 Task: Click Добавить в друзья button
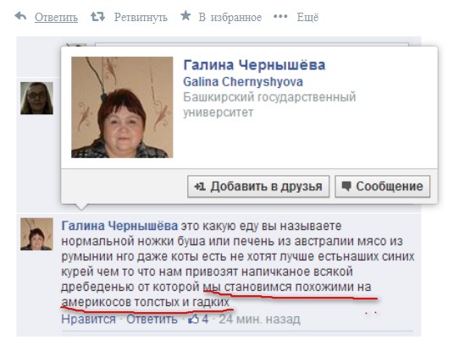pyautogui.click(x=258, y=187)
